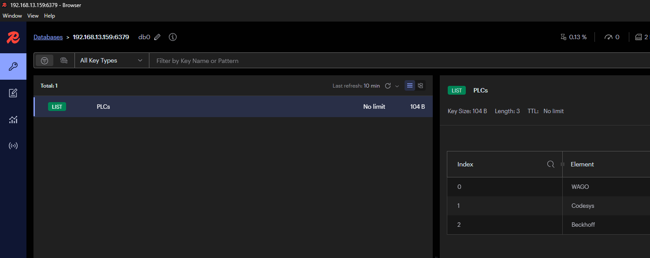Click the CPU usage 0.13 % indicator
This screenshot has width=650, height=258.
click(573, 37)
